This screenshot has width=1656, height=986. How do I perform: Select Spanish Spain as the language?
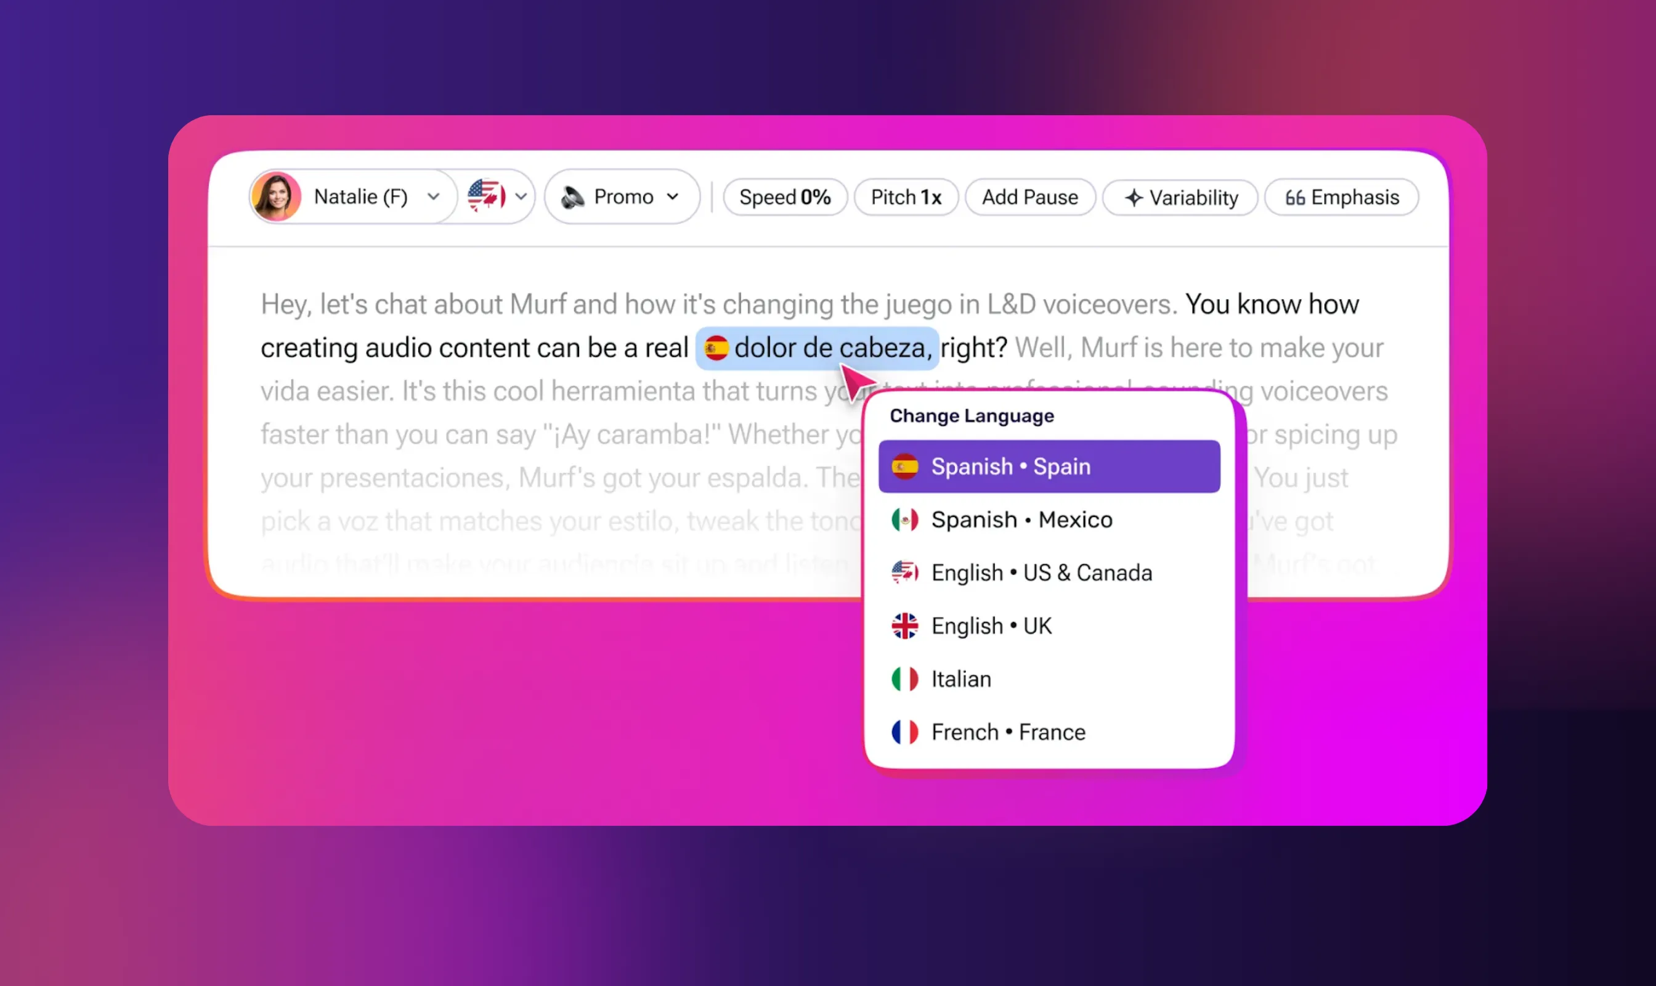pyautogui.click(x=1048, y=466)
